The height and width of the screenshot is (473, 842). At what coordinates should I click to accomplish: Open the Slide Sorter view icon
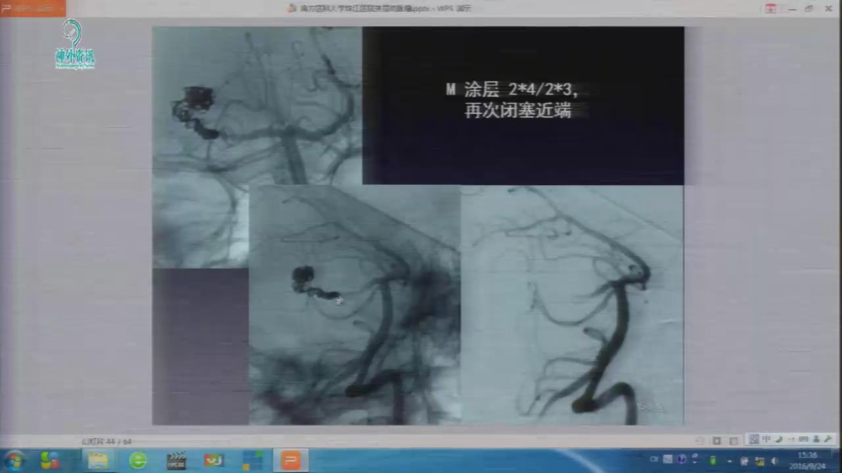point(717,441)
